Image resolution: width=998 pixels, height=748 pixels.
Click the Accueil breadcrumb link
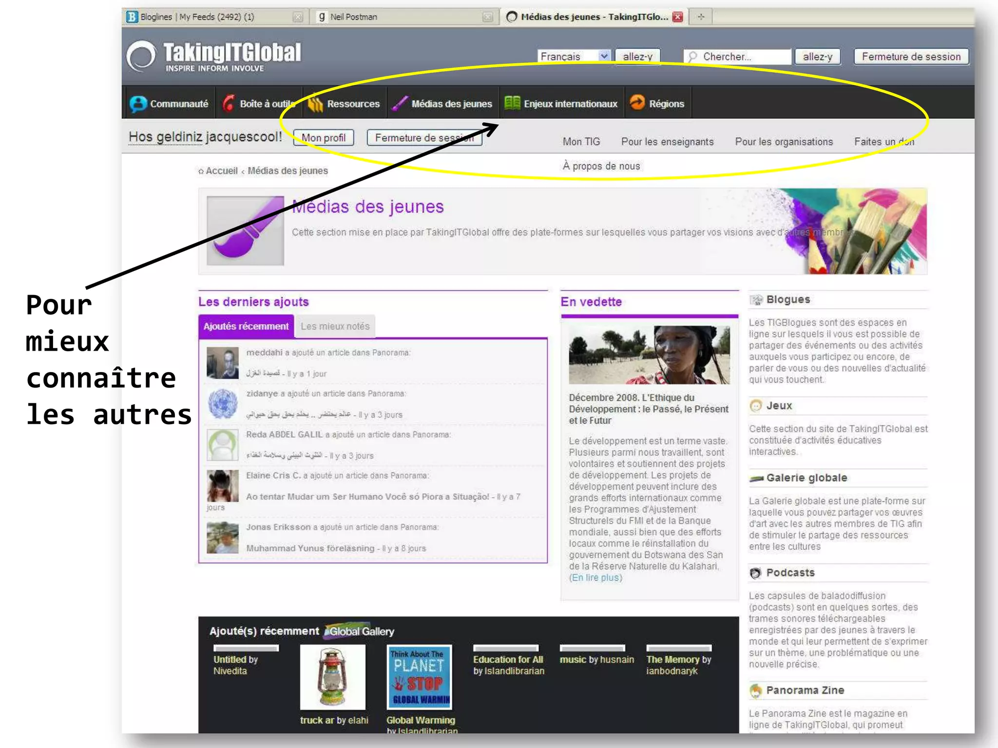coord(221,171)
